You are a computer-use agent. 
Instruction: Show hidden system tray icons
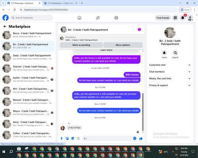click(173, 152)
